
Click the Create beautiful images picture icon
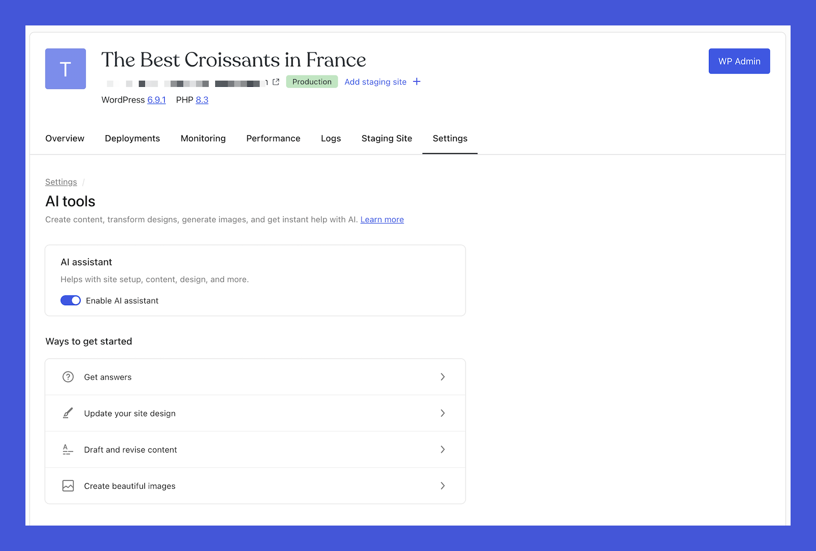click(68, 486)
